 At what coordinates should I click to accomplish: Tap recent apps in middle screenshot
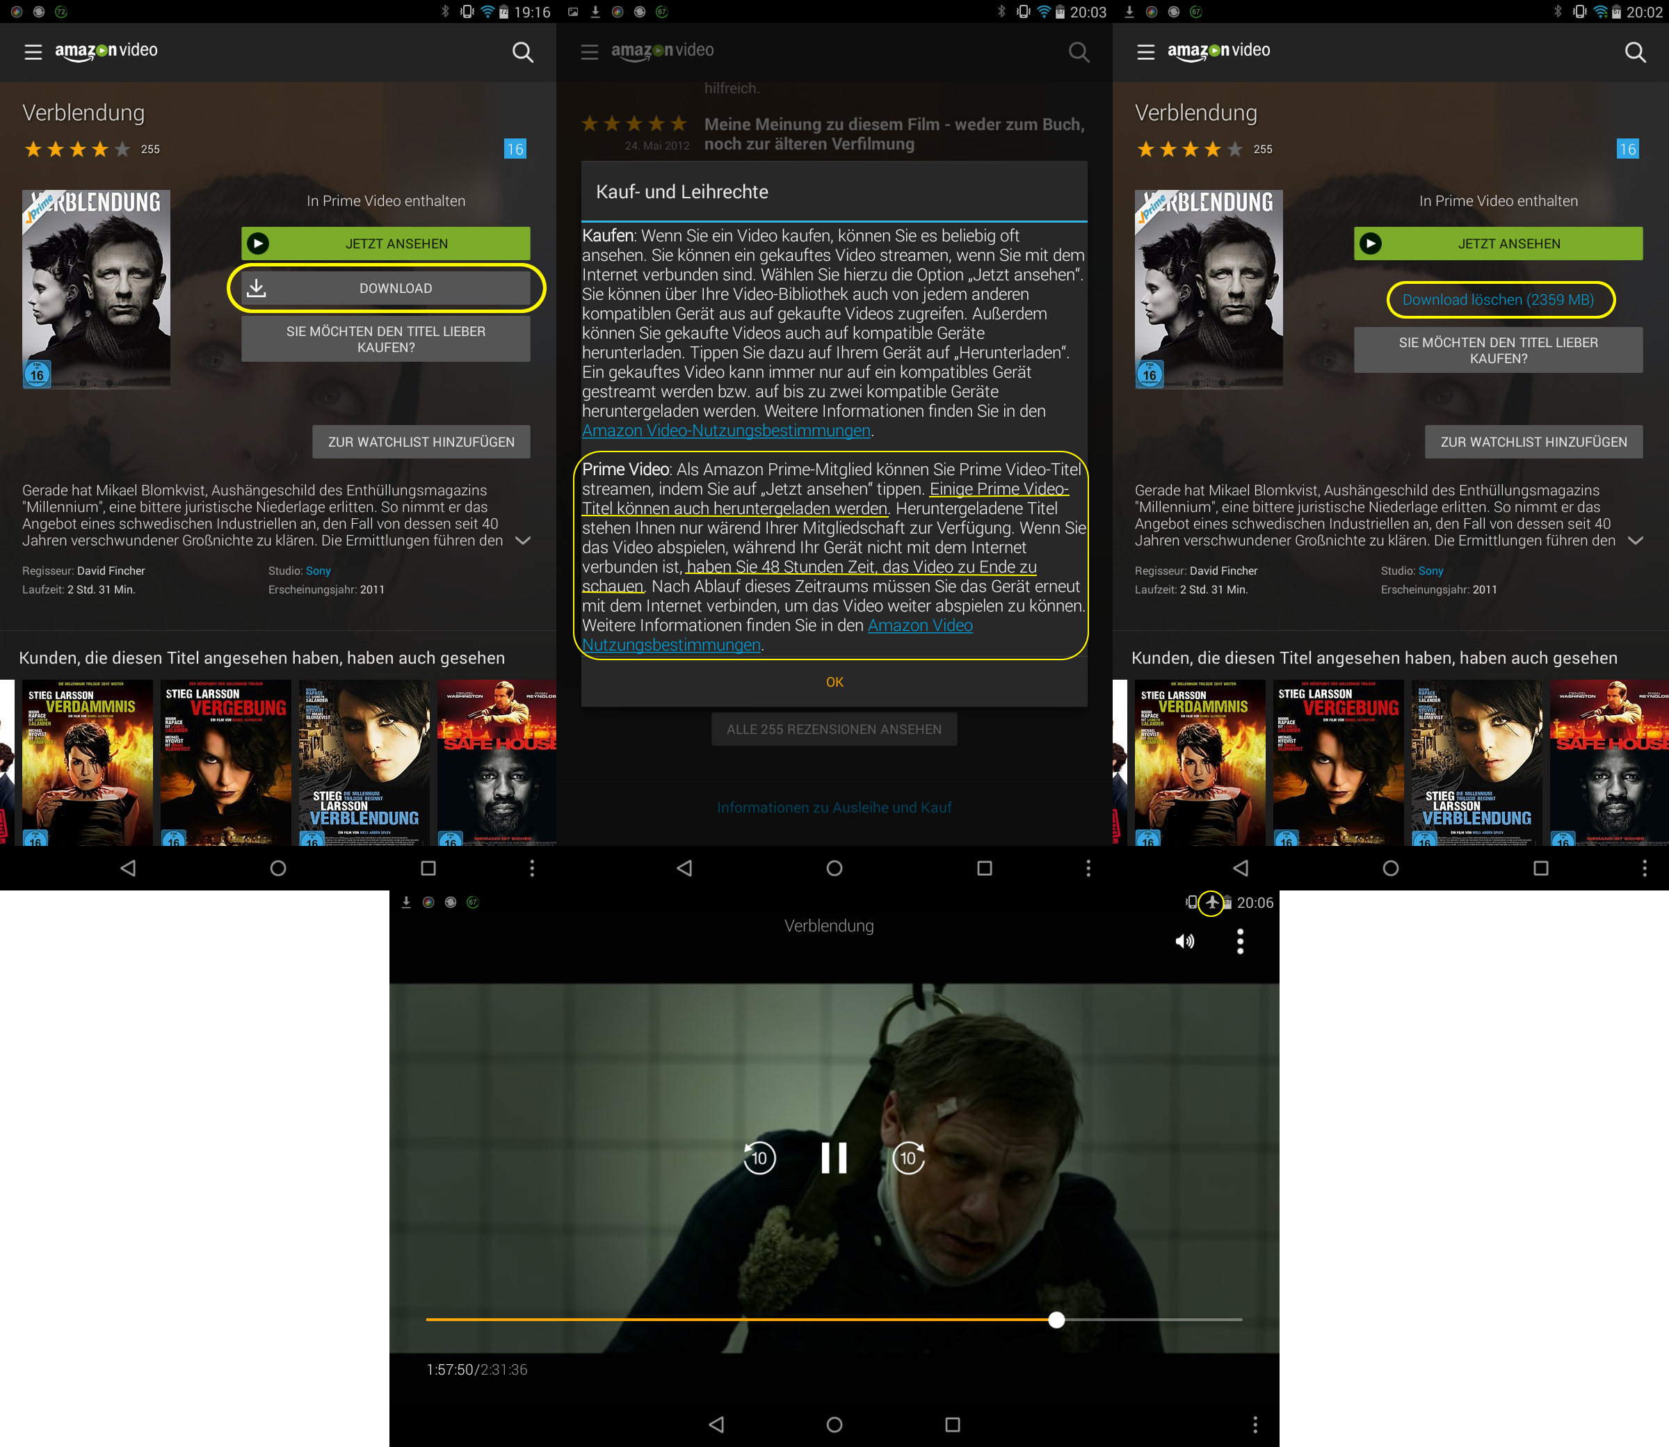point(985,868)
